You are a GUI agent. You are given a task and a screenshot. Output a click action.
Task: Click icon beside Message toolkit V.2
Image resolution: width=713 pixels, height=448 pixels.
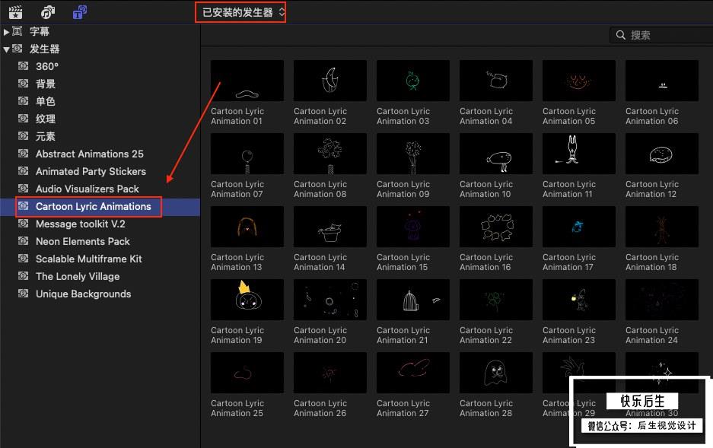click(x=23, y=224)
